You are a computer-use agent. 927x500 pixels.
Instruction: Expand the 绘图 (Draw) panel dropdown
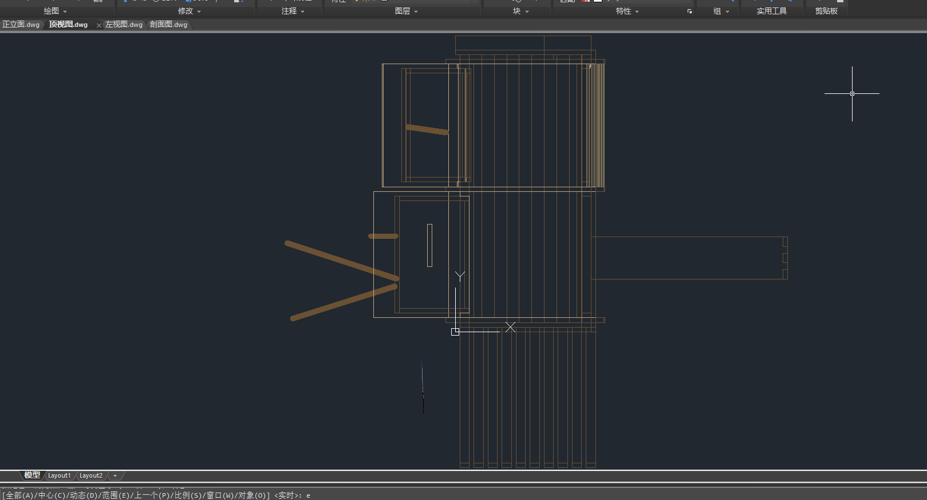point(56,11)
